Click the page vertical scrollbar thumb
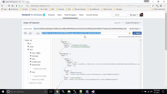Image resolution: width=167 pixels, height=94 pixels. [166, 31]
